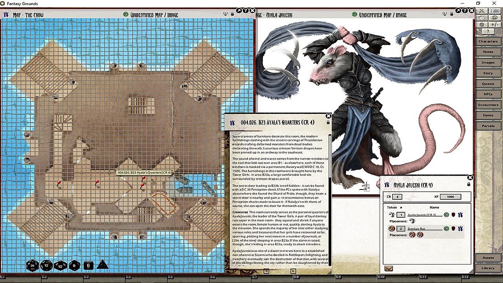503x283 pixels.
Task: Pick up the d4 pyramid die
Action: [x=103, y=265]
